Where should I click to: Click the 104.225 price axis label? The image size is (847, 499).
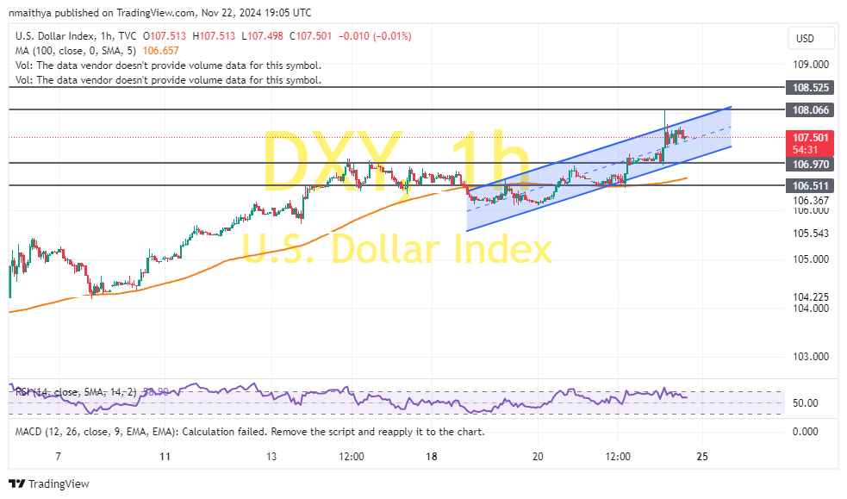pos(810,297)
